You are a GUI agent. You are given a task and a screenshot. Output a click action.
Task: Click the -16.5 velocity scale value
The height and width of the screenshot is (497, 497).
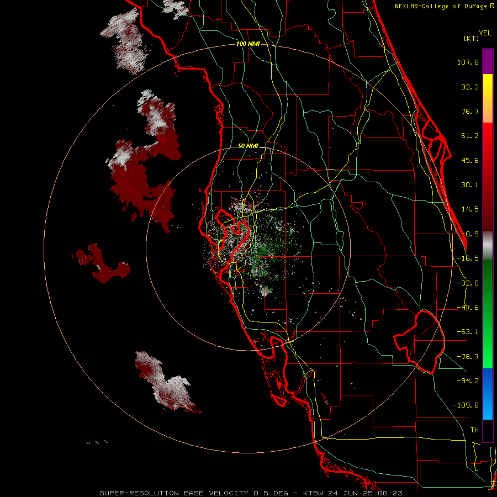[x=468, y=258]
